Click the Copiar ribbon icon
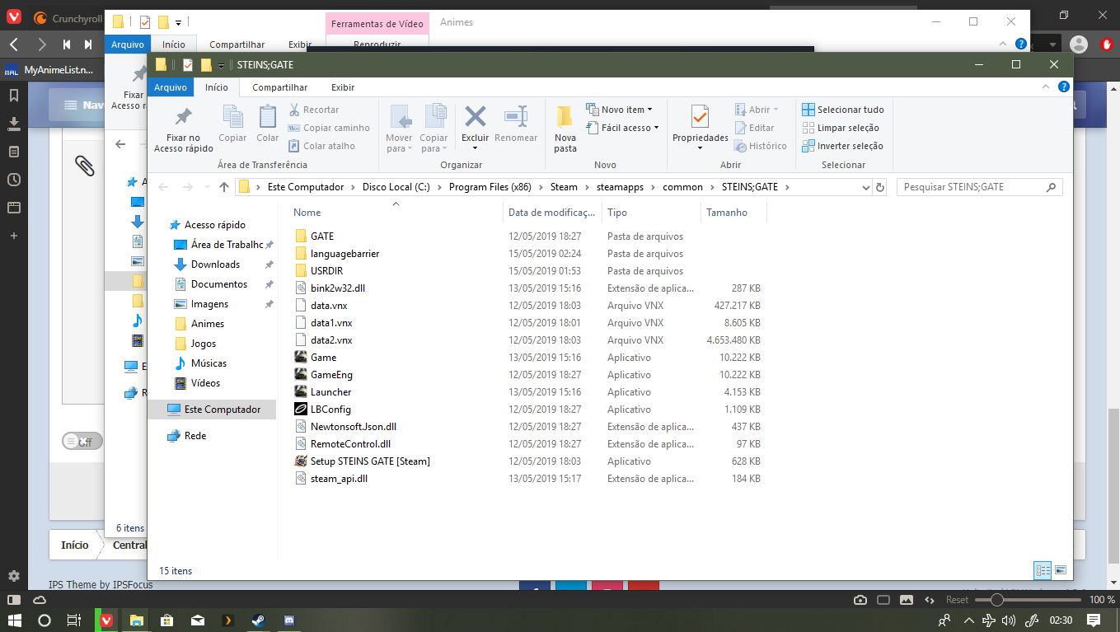This screenshot has height=632, width=1120. (232, 116)
